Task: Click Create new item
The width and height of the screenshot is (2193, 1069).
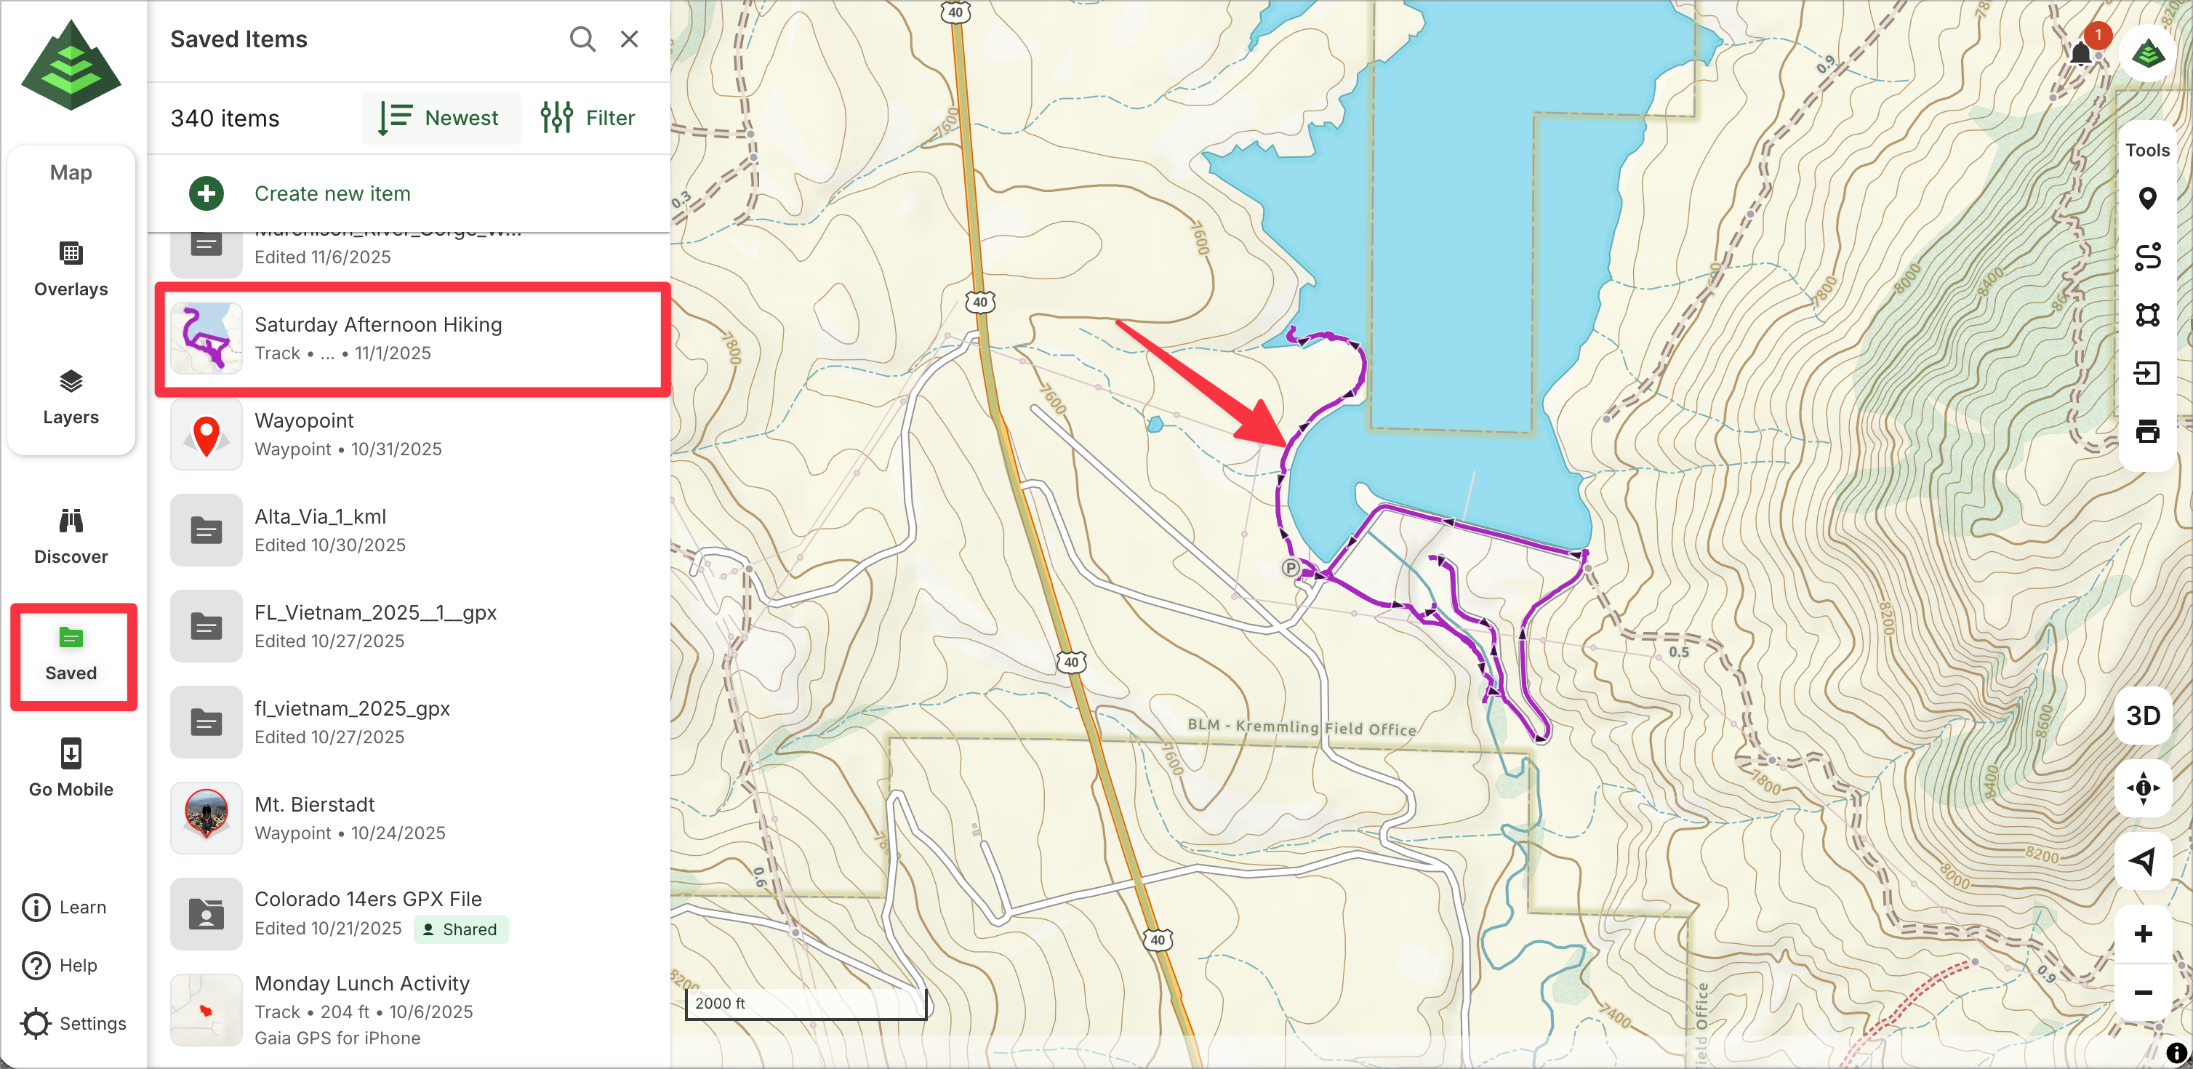Action: (332, 193)
